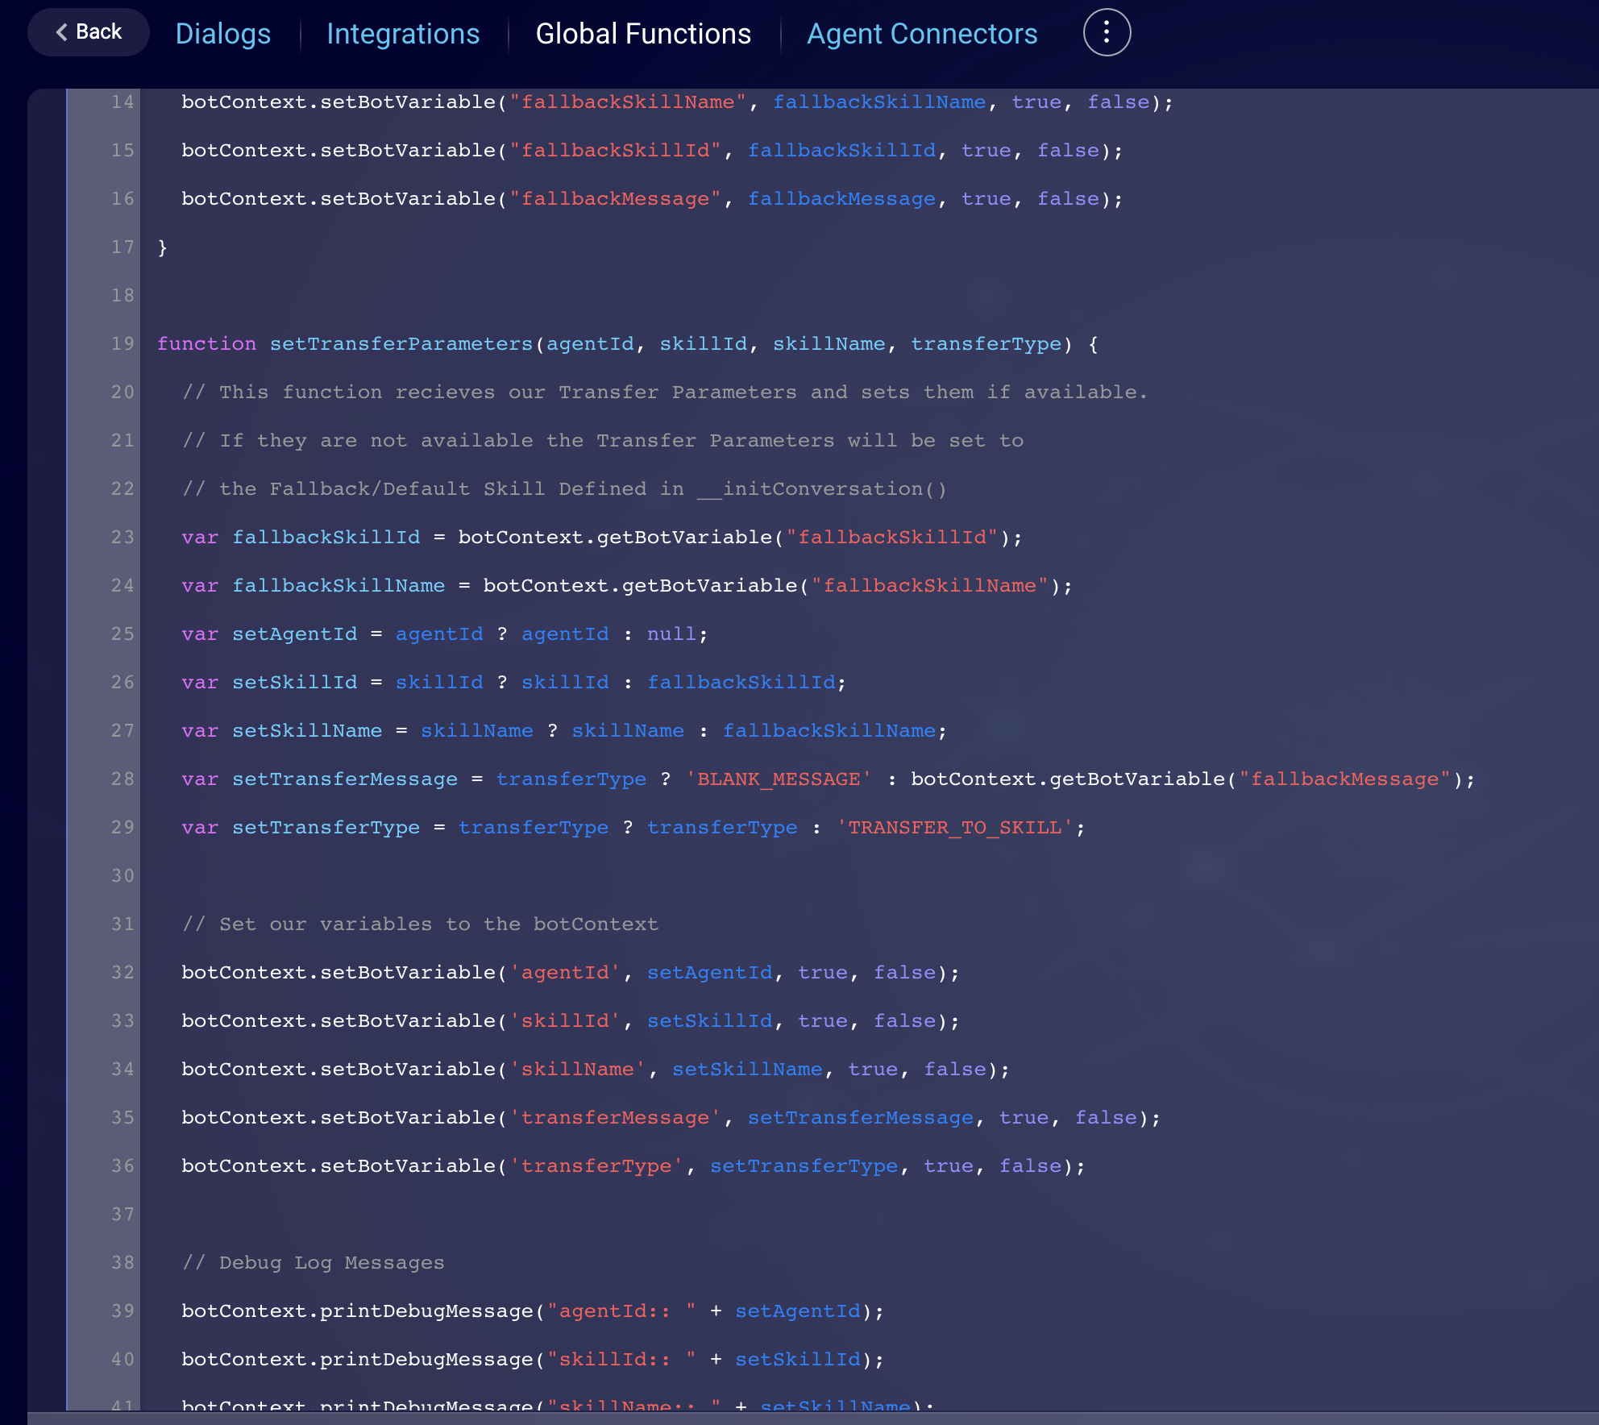The width and height of the screenshot is (1599, 1425).
Task: Click 'transferMessage' string on line 35
Action: click(x=615, y=1118)
